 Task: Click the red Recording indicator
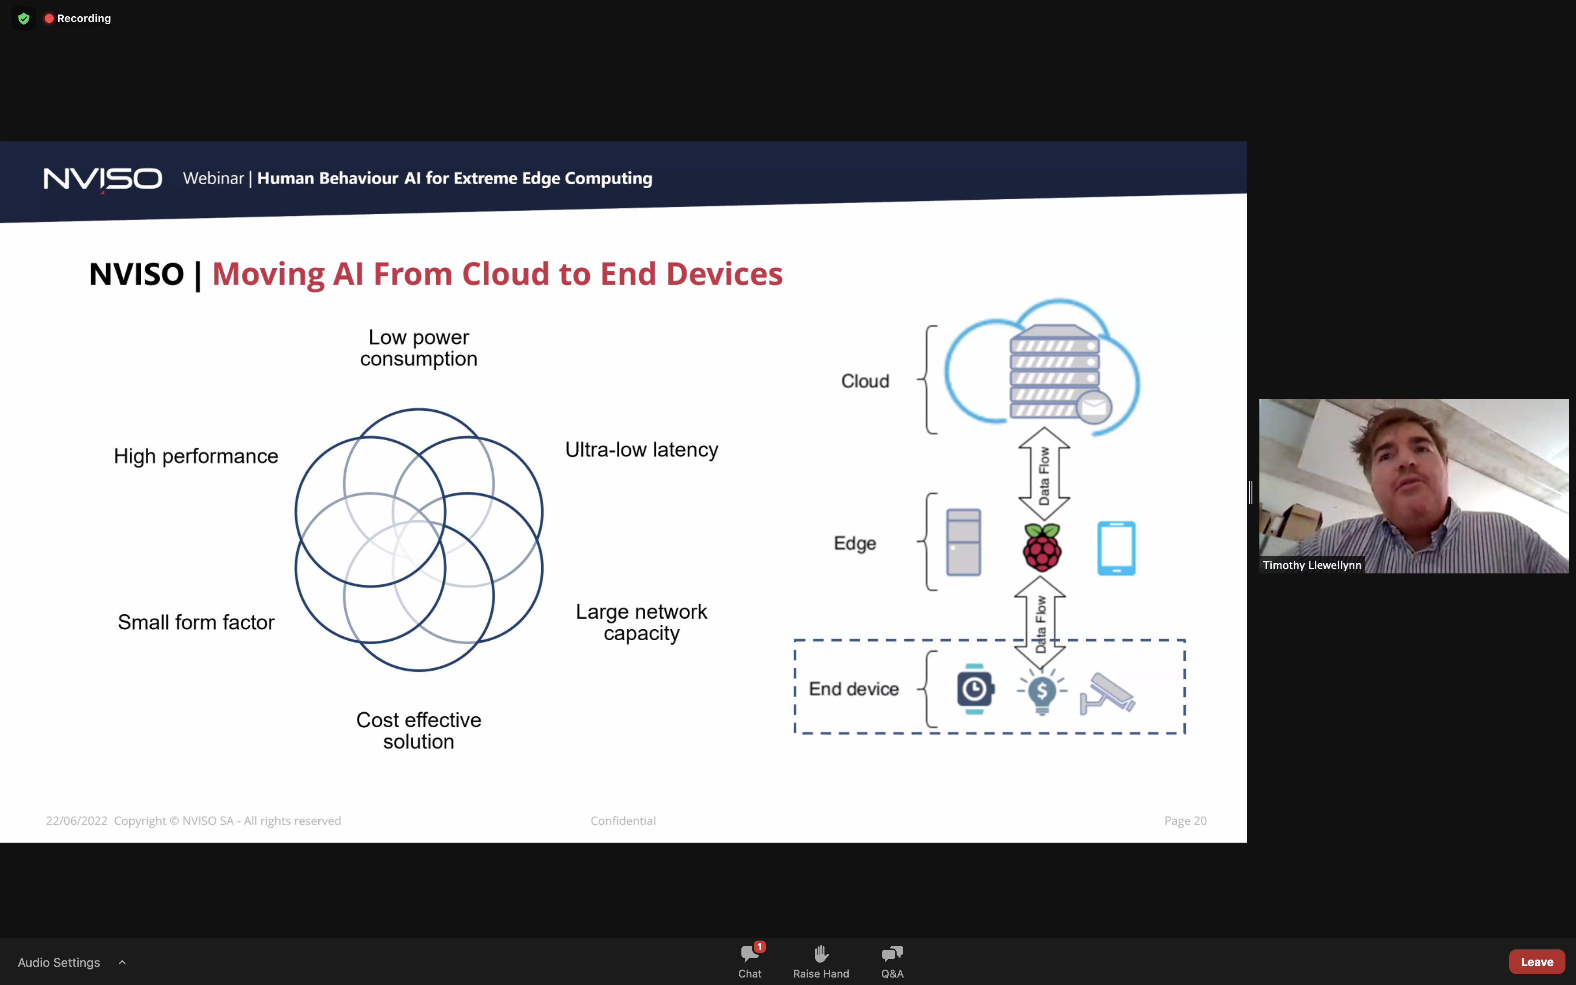[x=77, y=18]
